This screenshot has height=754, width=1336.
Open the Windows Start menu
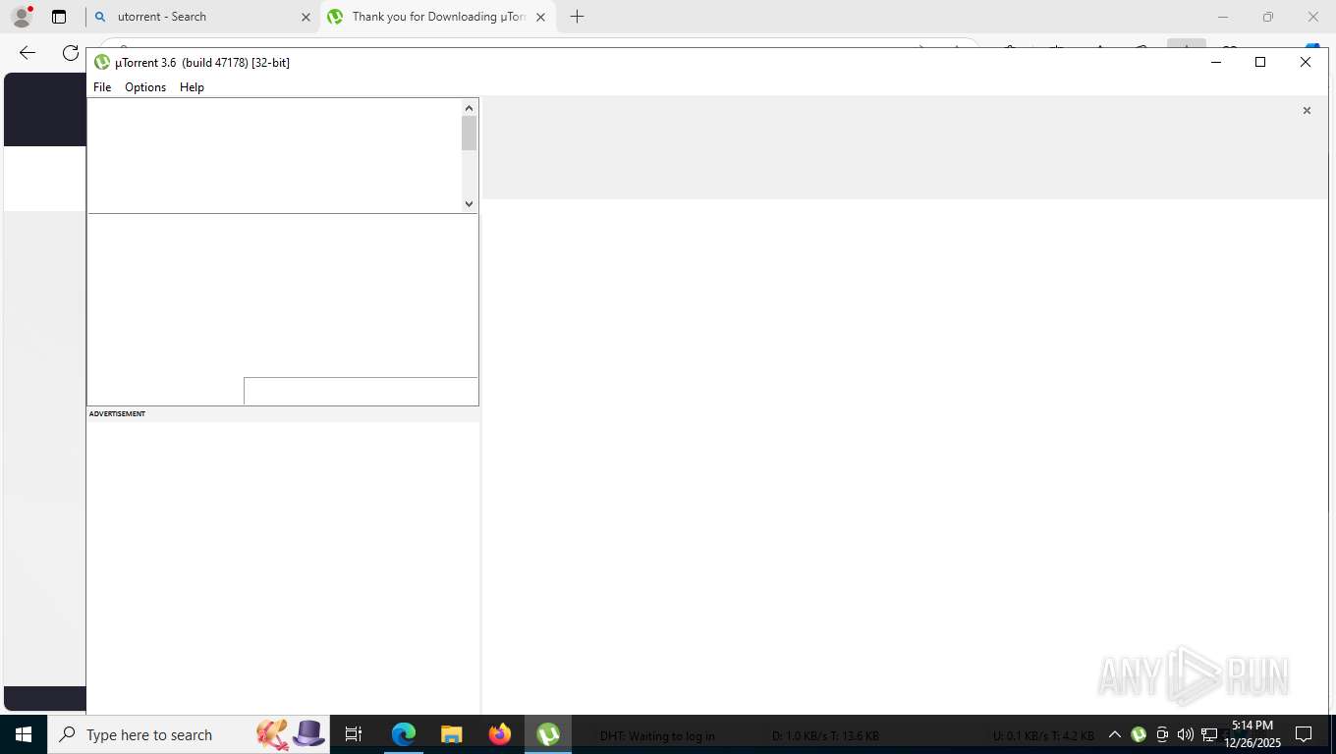[24, 734]
